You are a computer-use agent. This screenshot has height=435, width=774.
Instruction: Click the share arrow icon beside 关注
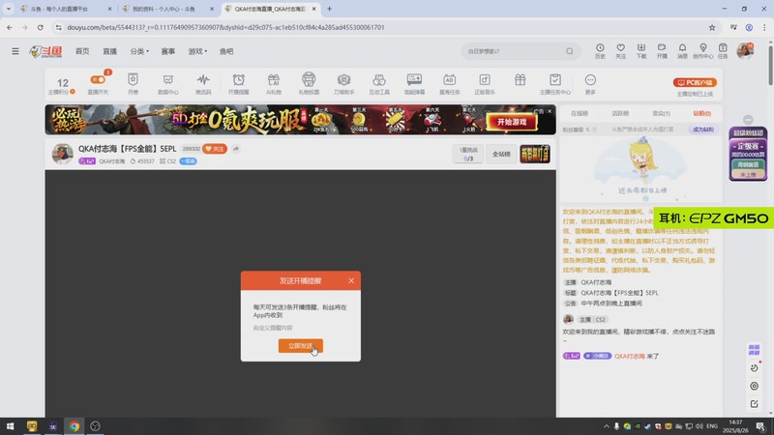236,149
